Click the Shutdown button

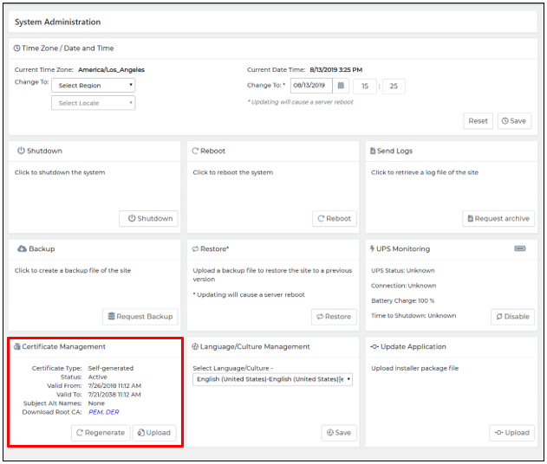tap(149, 218)
